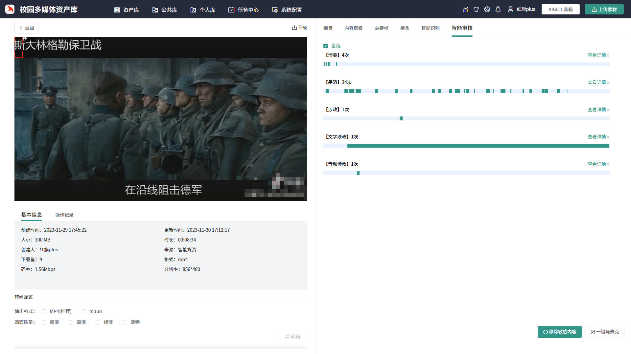Image resolution: width=631 pixels, height=354 pixels.
Task: Switch to the 编目 tab
Action: pos(328,28)
